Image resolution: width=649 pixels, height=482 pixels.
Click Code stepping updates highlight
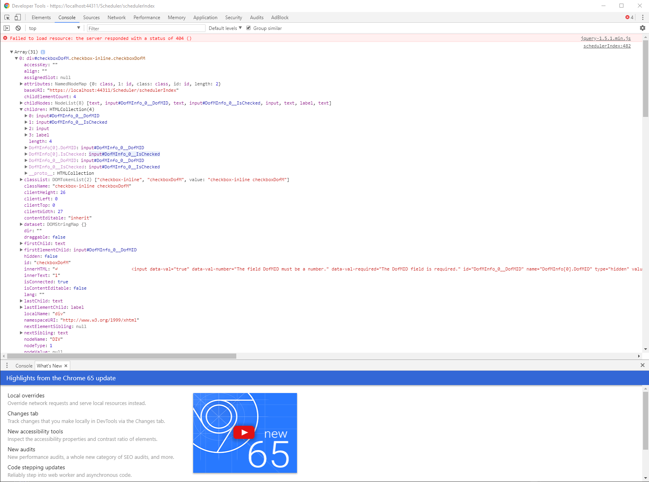tap(36, 467)
